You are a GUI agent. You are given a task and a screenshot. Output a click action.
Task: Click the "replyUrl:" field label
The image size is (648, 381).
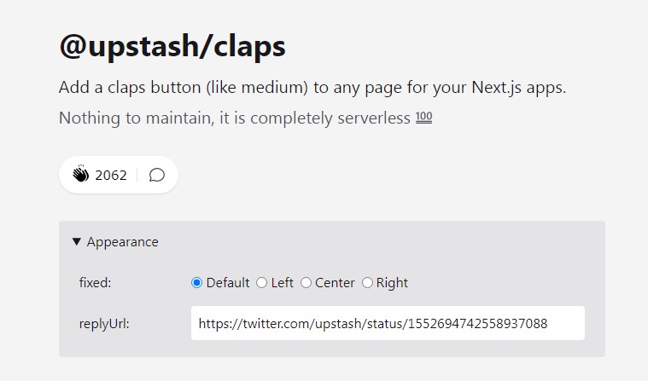104,323
